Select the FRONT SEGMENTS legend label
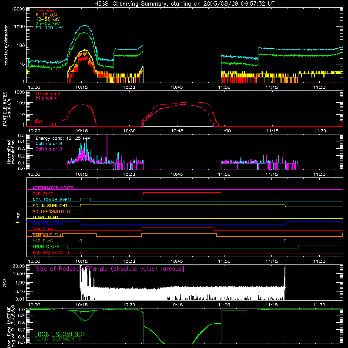Viewport: 348px width, 348px height. coord(60,334)
